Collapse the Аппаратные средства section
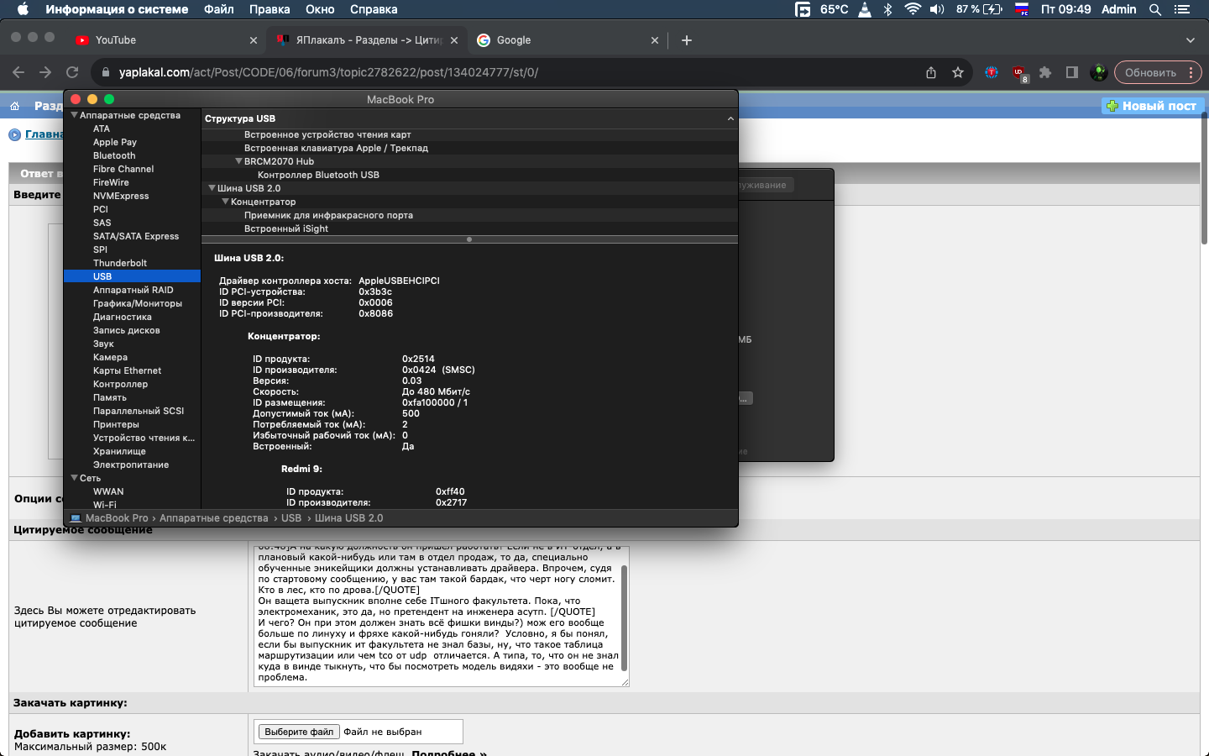 click(74, 115)
